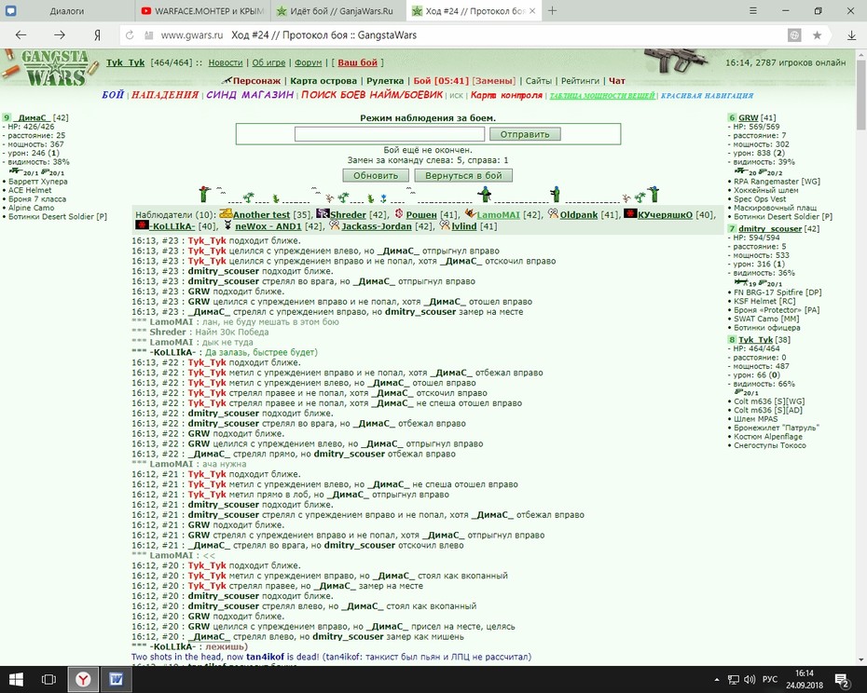Viewport: 867px width, 693px height.
Task: Open Windows Start menu
Action: tap(16, 679)
